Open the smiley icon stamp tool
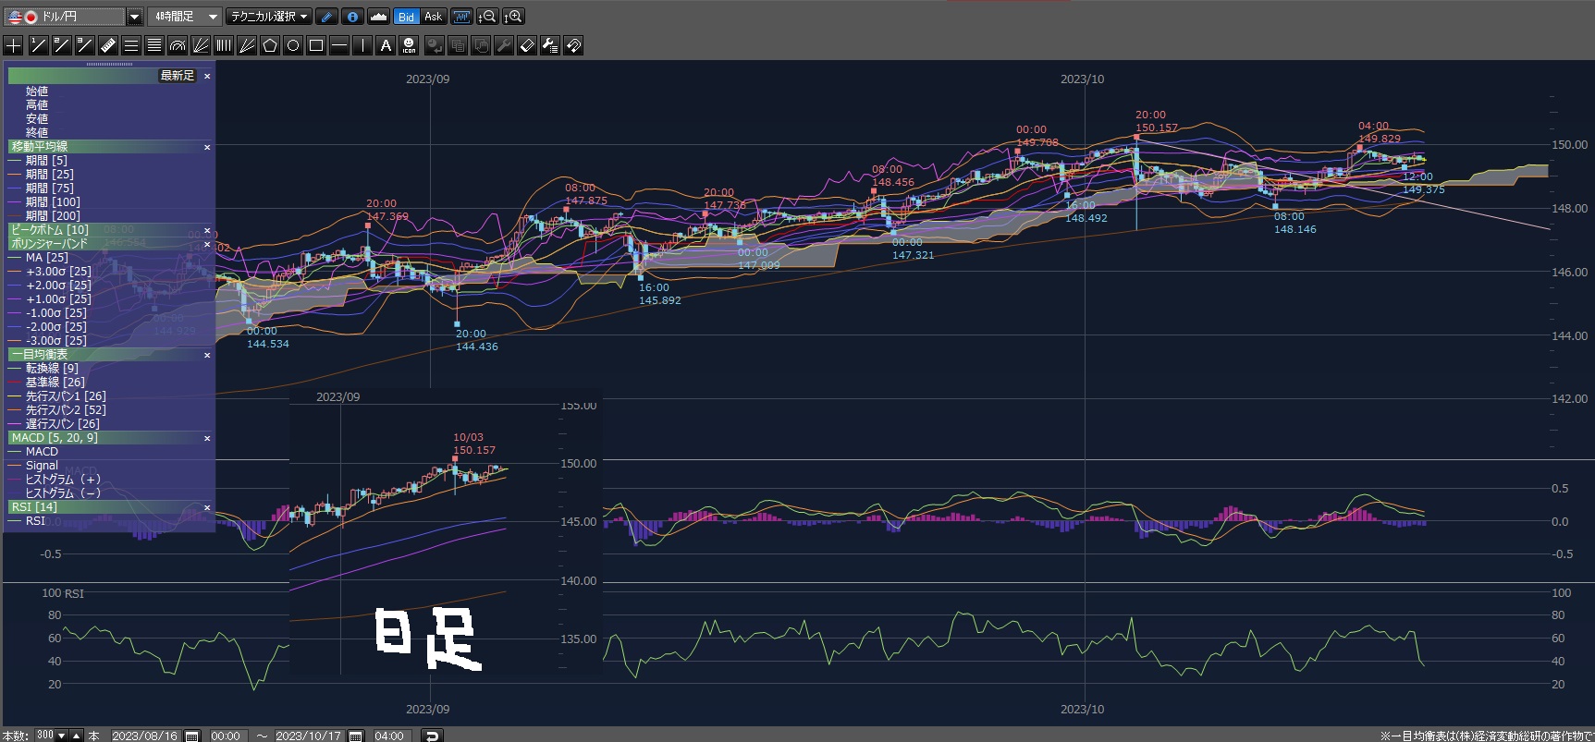1595x742 pixels. (x=409, y=45)
